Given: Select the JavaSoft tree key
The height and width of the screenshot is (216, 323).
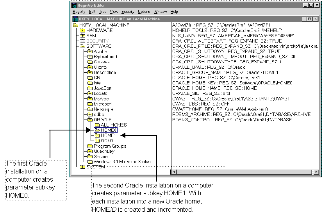Looking at the screenshot, I should tap(102, 88).
